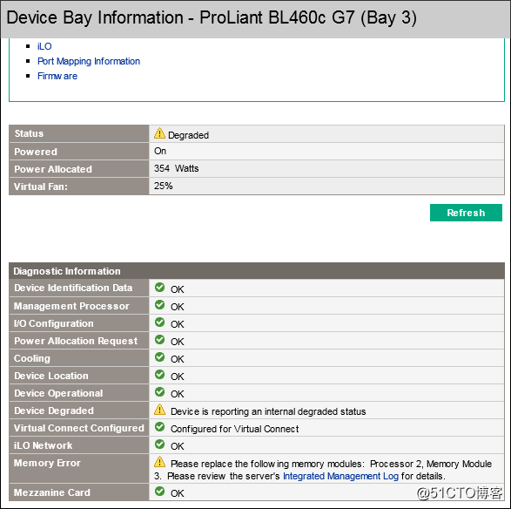Open the iLO link
This screenshot has width=511, height=509.
pos(44,46)
